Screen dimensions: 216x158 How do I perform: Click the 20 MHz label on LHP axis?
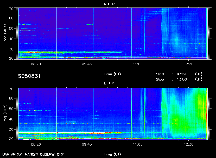click(11, 139)
